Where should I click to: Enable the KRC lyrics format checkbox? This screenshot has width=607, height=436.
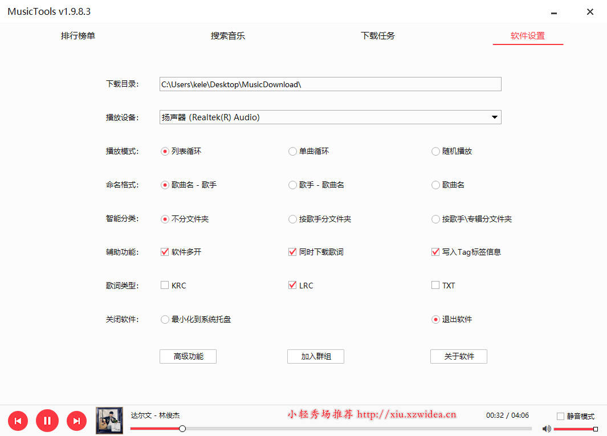click(x=165, y=285)
